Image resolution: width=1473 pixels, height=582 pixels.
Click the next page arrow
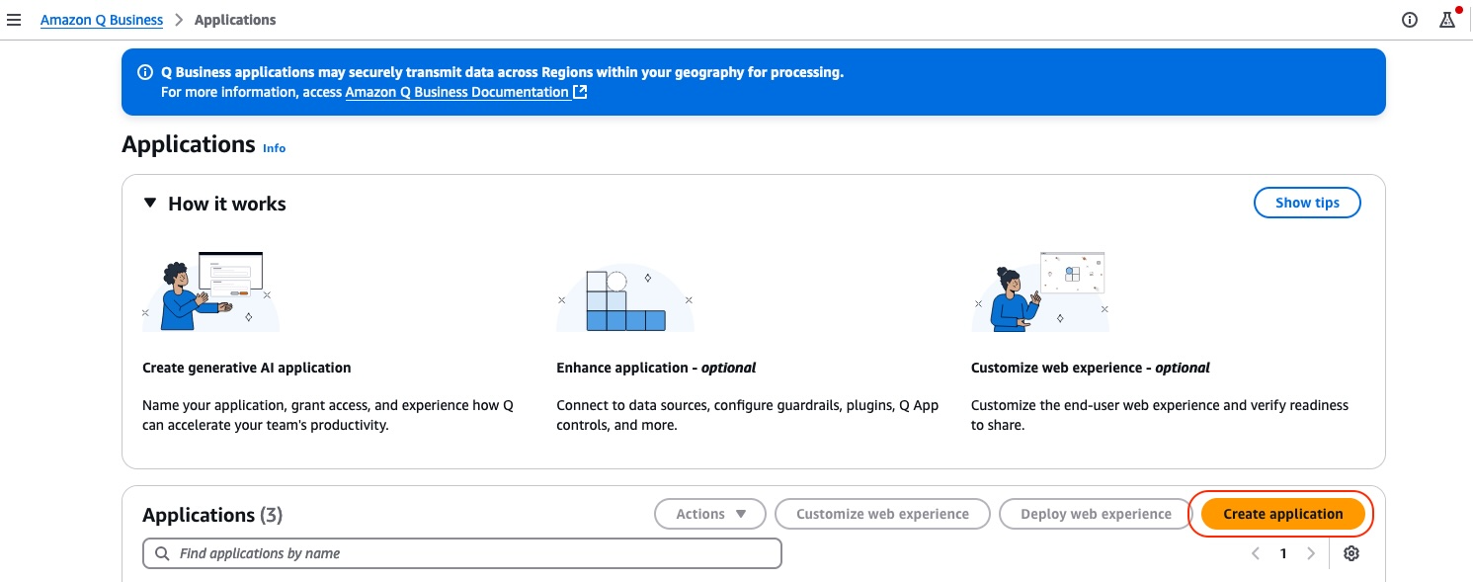click(x=1311, y=553)
